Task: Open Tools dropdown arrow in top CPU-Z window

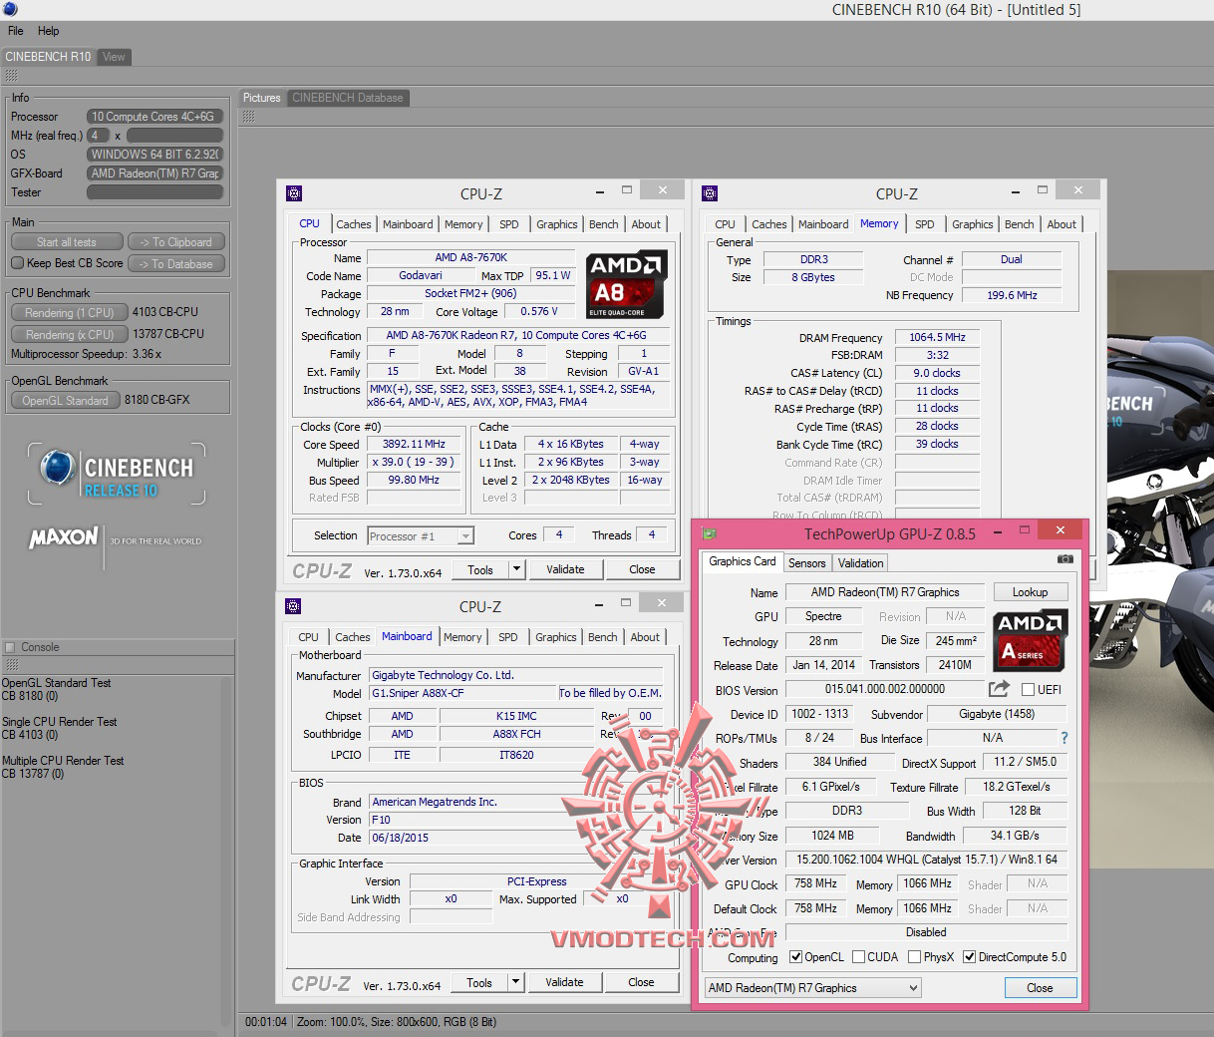Action: pos(516,569)
